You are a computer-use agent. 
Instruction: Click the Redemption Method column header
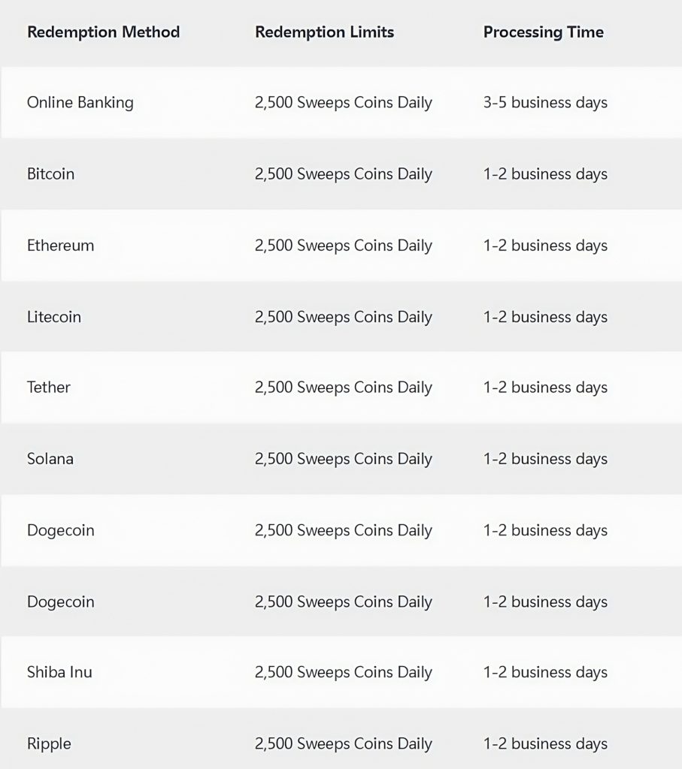point(103,32)
